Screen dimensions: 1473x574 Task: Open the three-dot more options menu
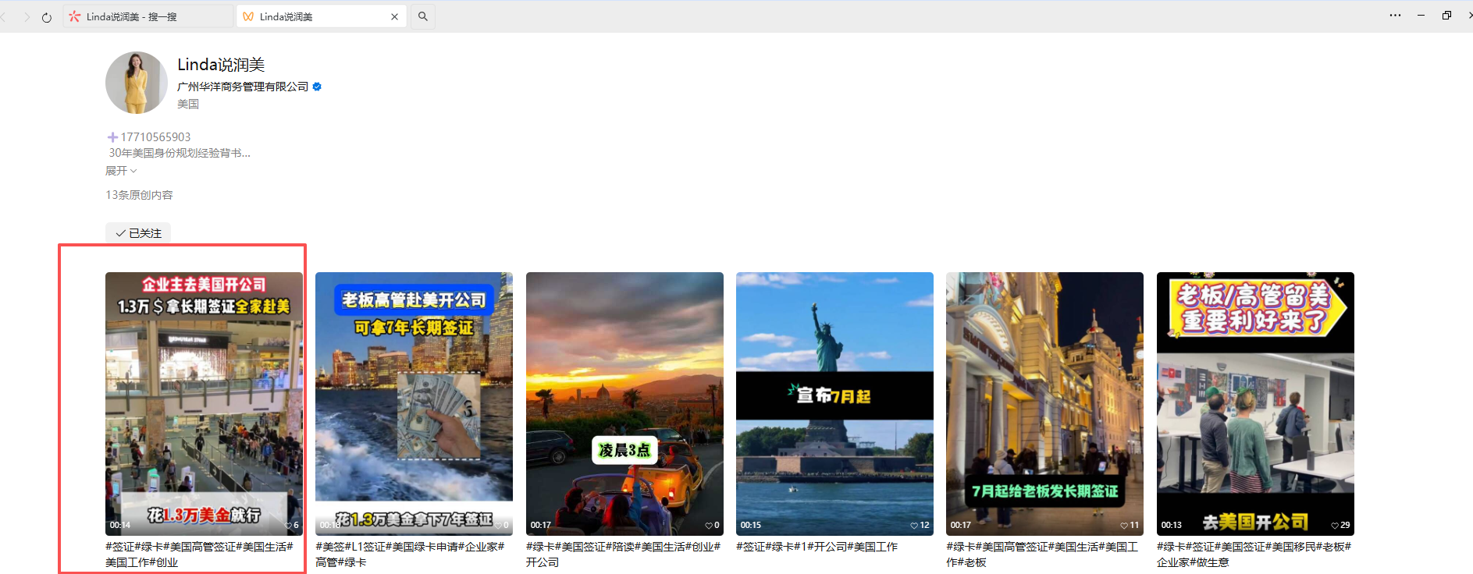point(1395,16)
